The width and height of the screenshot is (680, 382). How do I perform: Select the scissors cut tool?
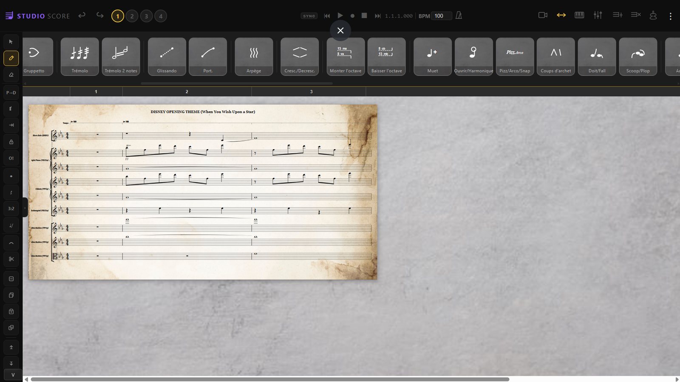tap(11, 259)
